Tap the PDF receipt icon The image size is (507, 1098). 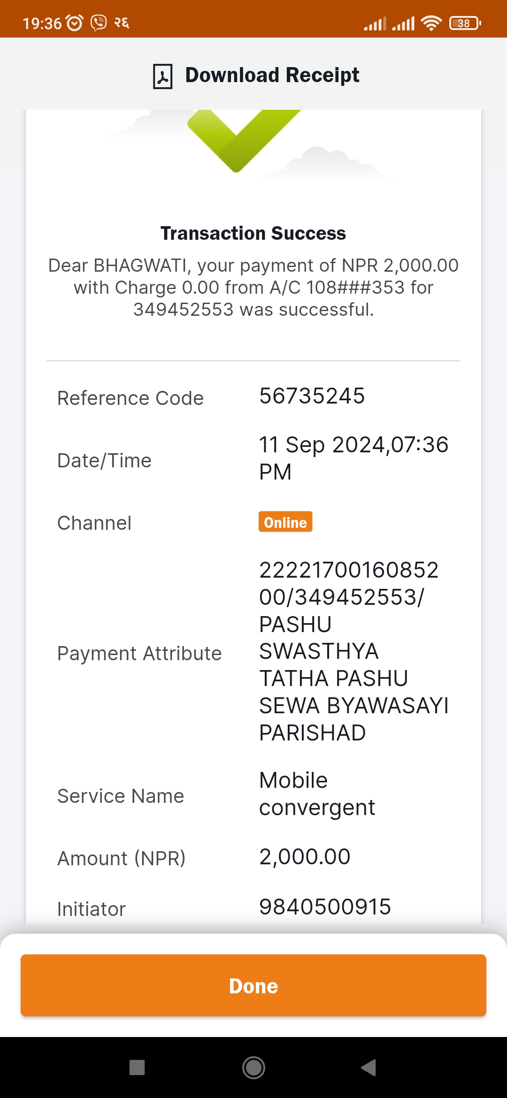coord(163,76)
